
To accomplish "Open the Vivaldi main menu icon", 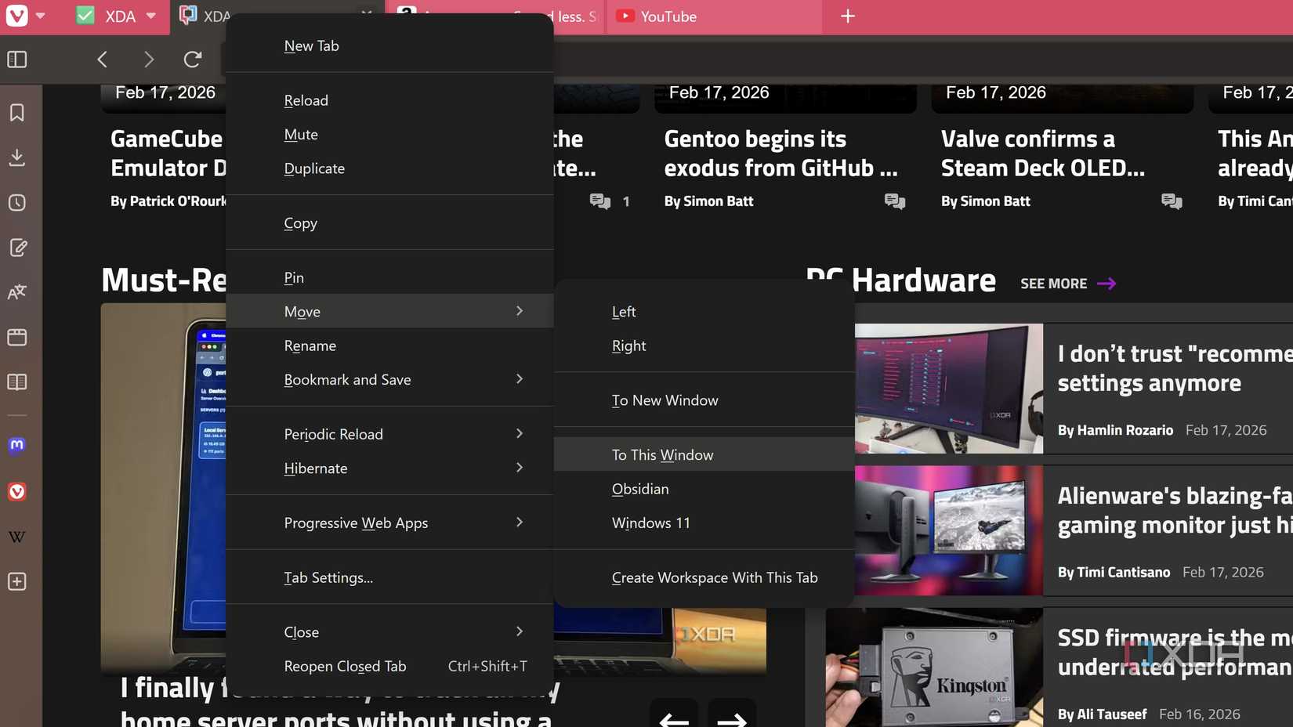I will (x=16, y=16).
